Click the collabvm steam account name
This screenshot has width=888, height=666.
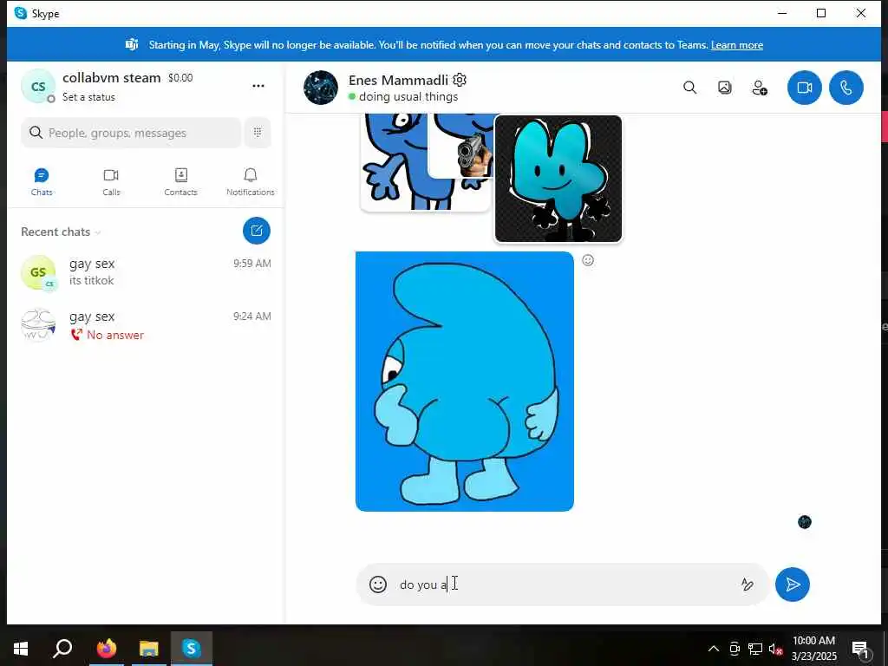[112, 77]
